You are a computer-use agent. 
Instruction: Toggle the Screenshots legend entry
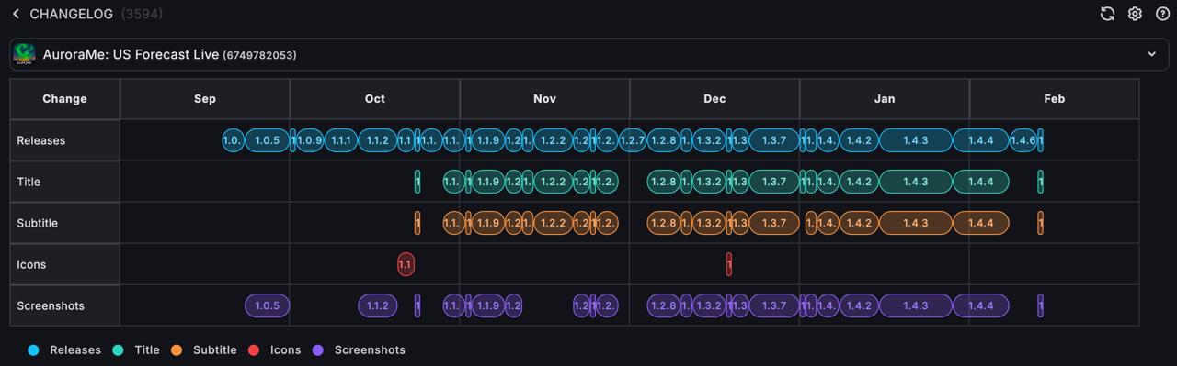coord(359,349)
